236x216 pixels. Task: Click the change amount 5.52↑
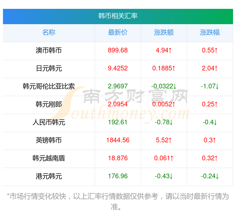pyautogui.click(x=164, y=140)
